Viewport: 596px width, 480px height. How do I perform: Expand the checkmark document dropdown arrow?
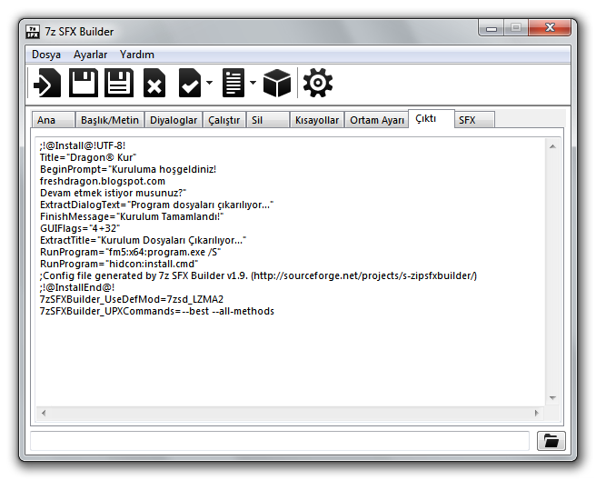(x=210, y=83)
